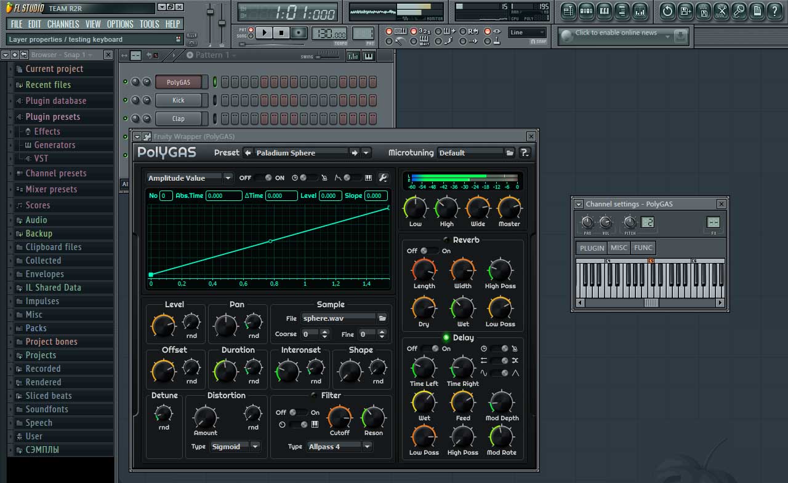Click the Fruity Wrapper plugin options icon
Image resolution: width=788 pixels, height=483 pixels.
[147, 136]
